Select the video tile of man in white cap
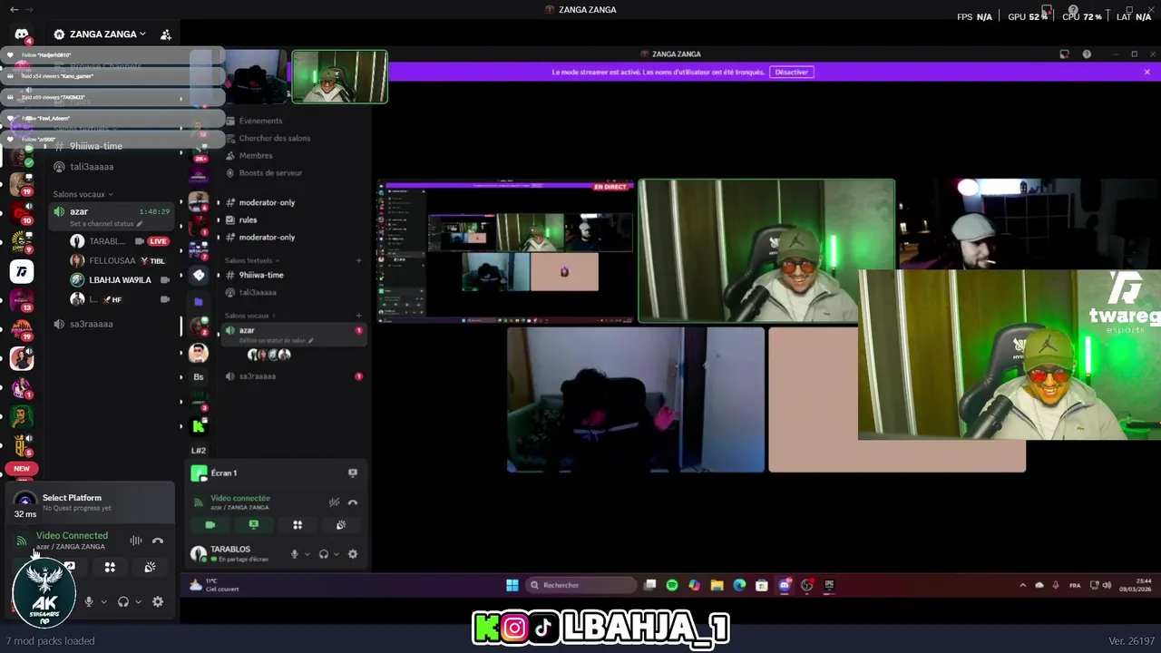This screenshot has width=1161, height=653. tap(1029, 224)
